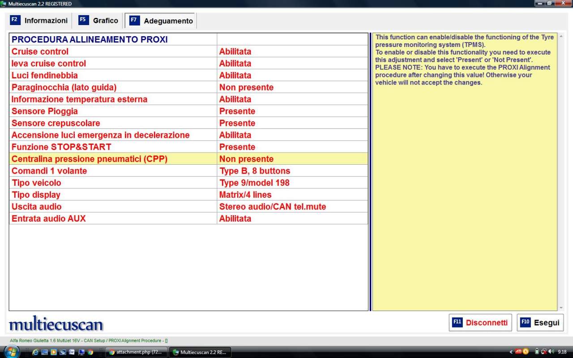The image size is (573, 358).
Task: Switch to attachment.php Chrome taskbar window
Action: (x=136, y=352)
